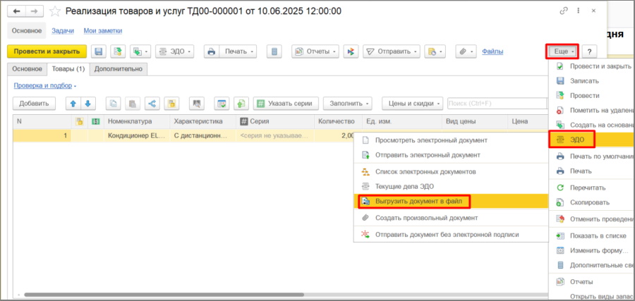This screenshot has width=635, height=301.
Task: Open the Задачи navigation link
Action: coord(62,31)
